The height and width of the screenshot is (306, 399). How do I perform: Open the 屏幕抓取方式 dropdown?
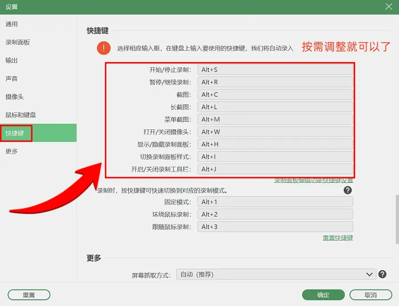click(x=276, y=275)
